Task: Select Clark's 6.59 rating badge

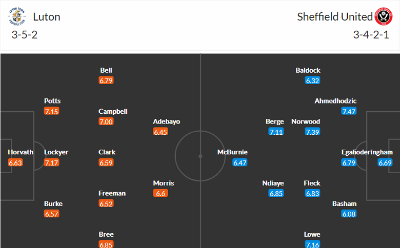Action: tap(106, 162)
